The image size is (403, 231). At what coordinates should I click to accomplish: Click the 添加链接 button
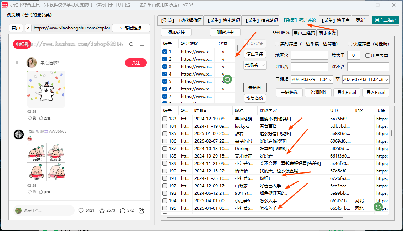pos(176,32)
